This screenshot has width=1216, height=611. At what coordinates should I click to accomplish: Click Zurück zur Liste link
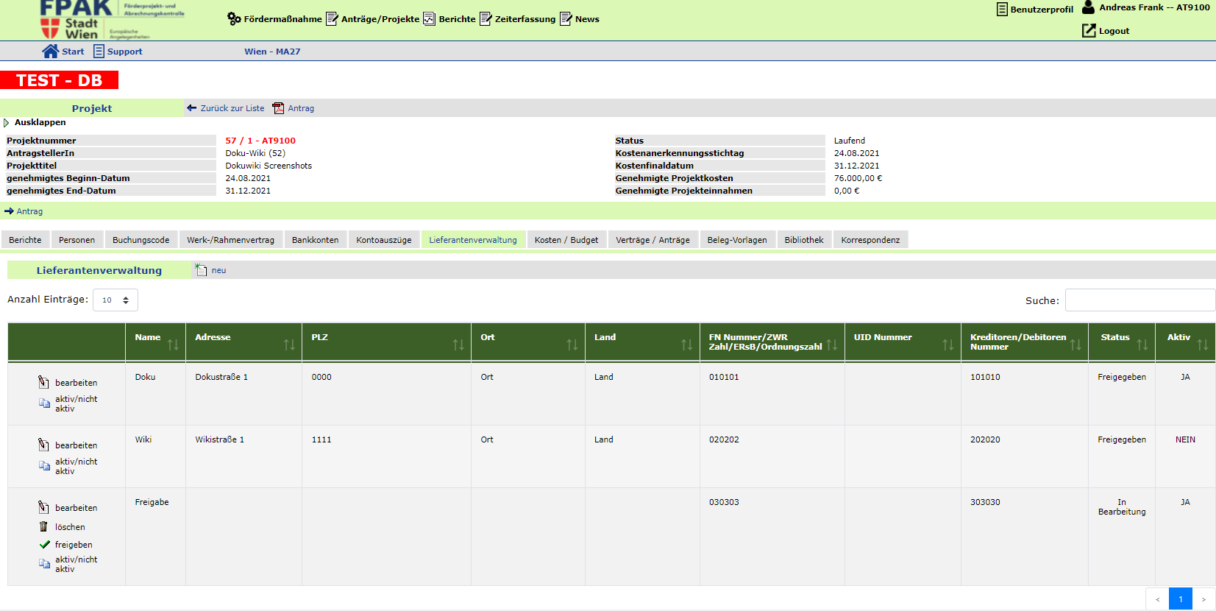coord(232,108)
